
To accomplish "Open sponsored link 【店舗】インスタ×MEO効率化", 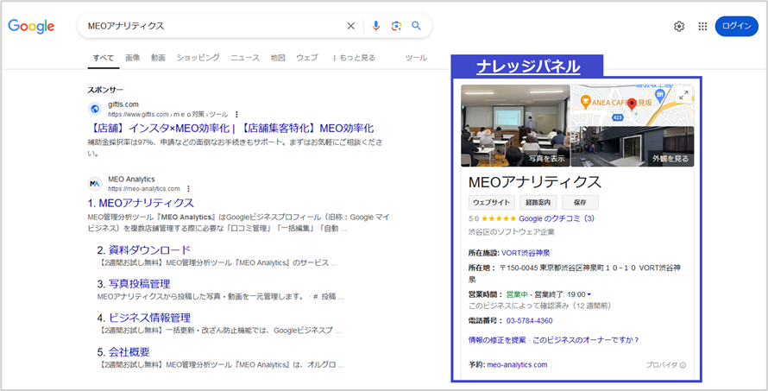I will (x=230, y=129).
